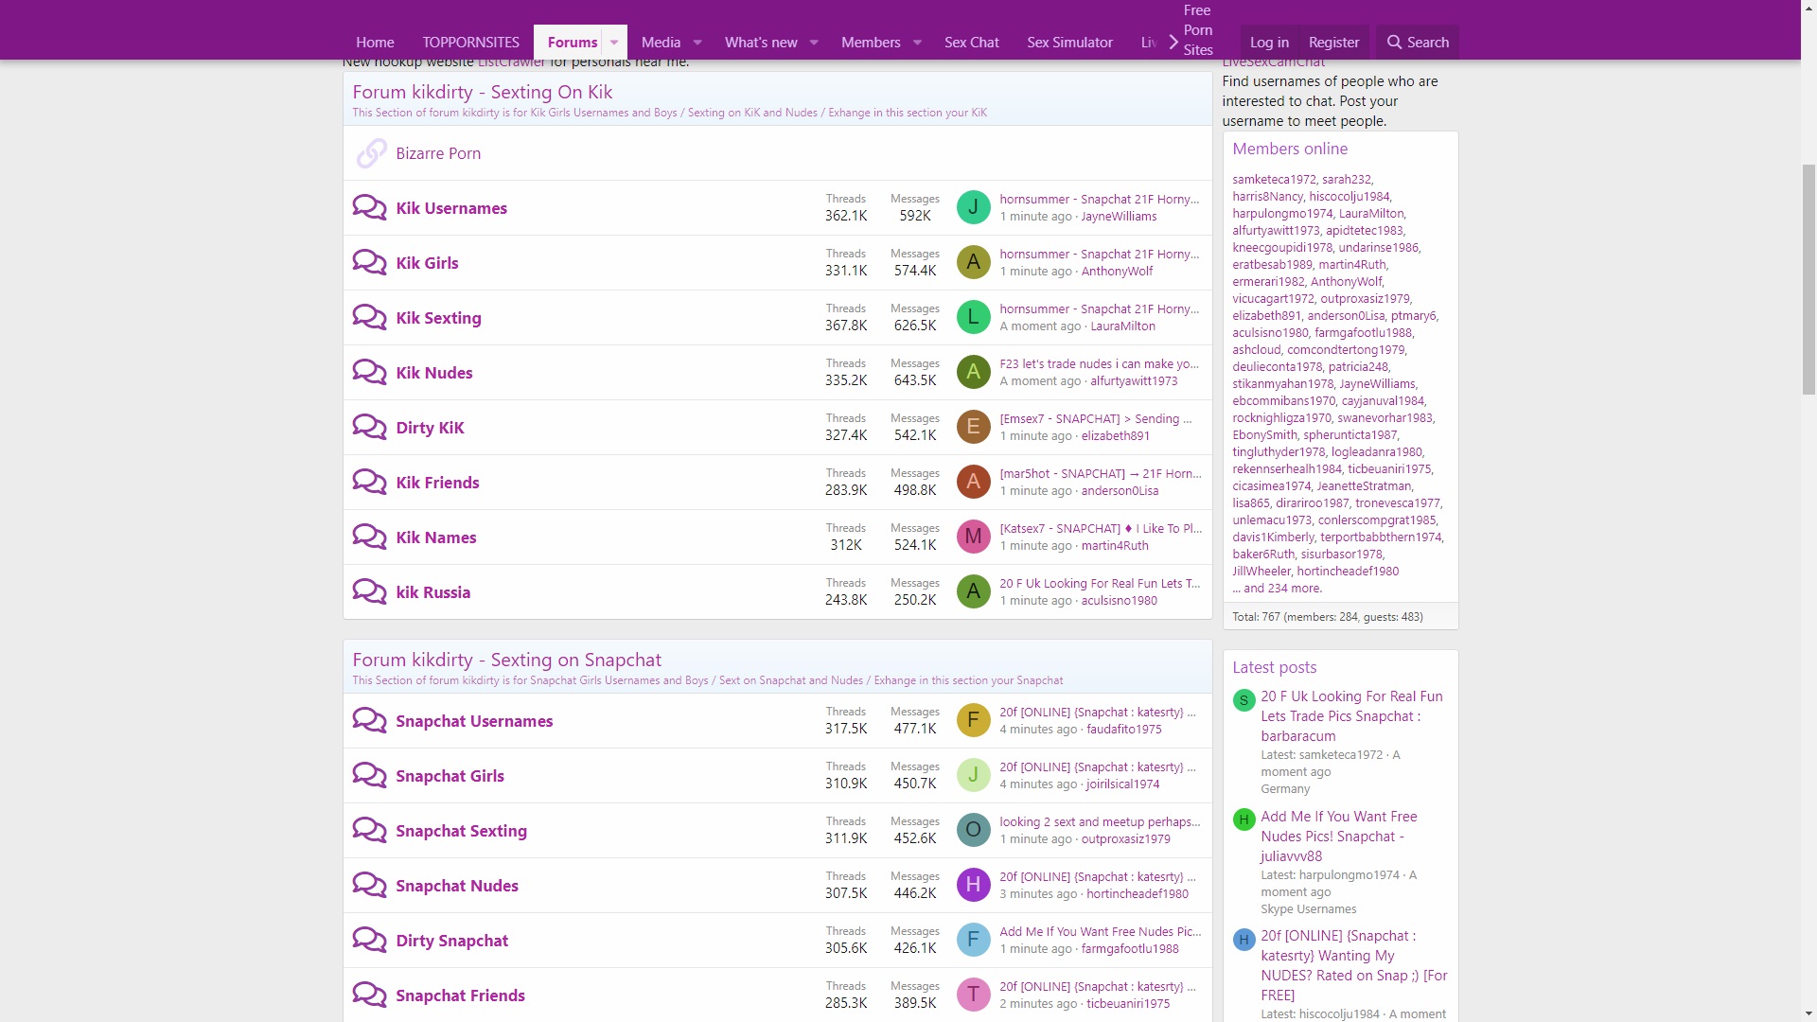Open the martin4Ruth 'M' avatar in Kik Names row
Screen dimensions: 1817x1022
coord(973,537)
